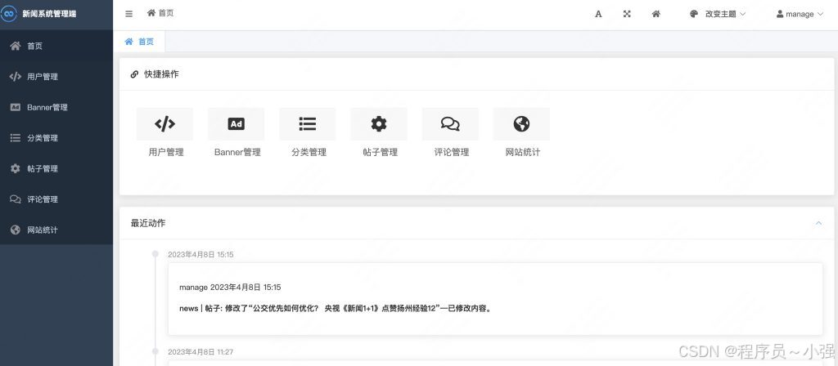Click the palette icon beside 改变主题
838x366 pixels.
tap(694, 14)
